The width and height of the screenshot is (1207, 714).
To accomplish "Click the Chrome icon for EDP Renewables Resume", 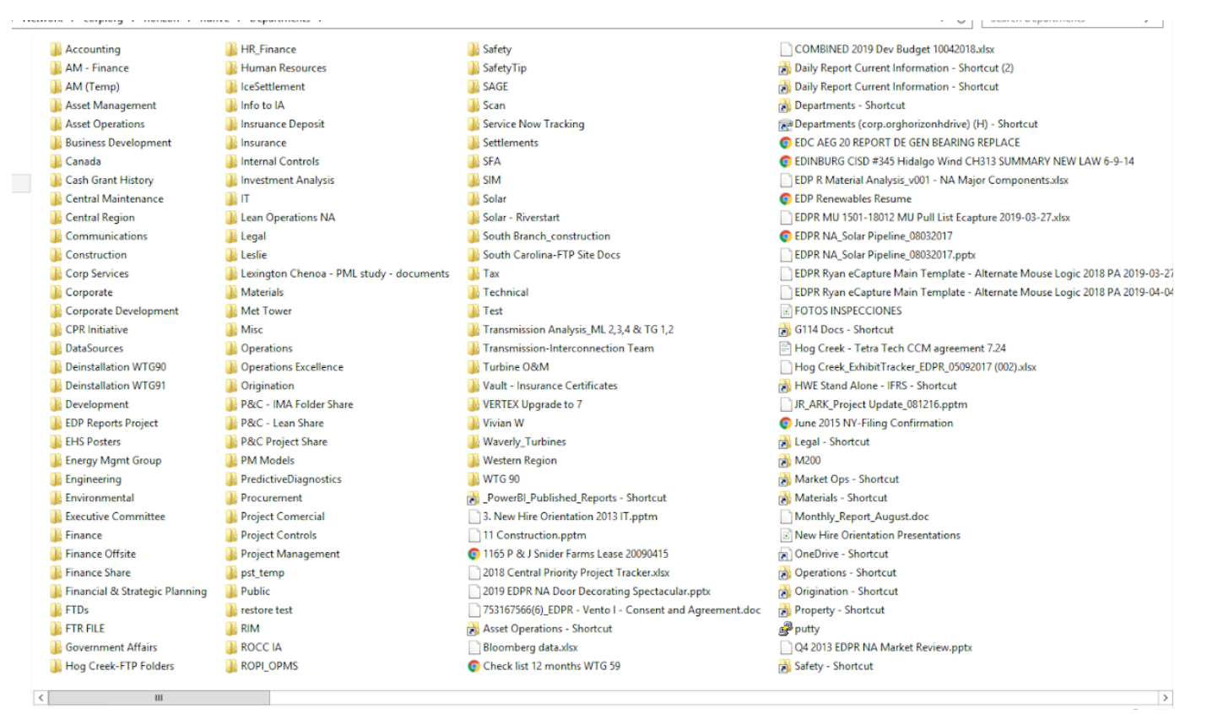I will click(x=785, y=199).
